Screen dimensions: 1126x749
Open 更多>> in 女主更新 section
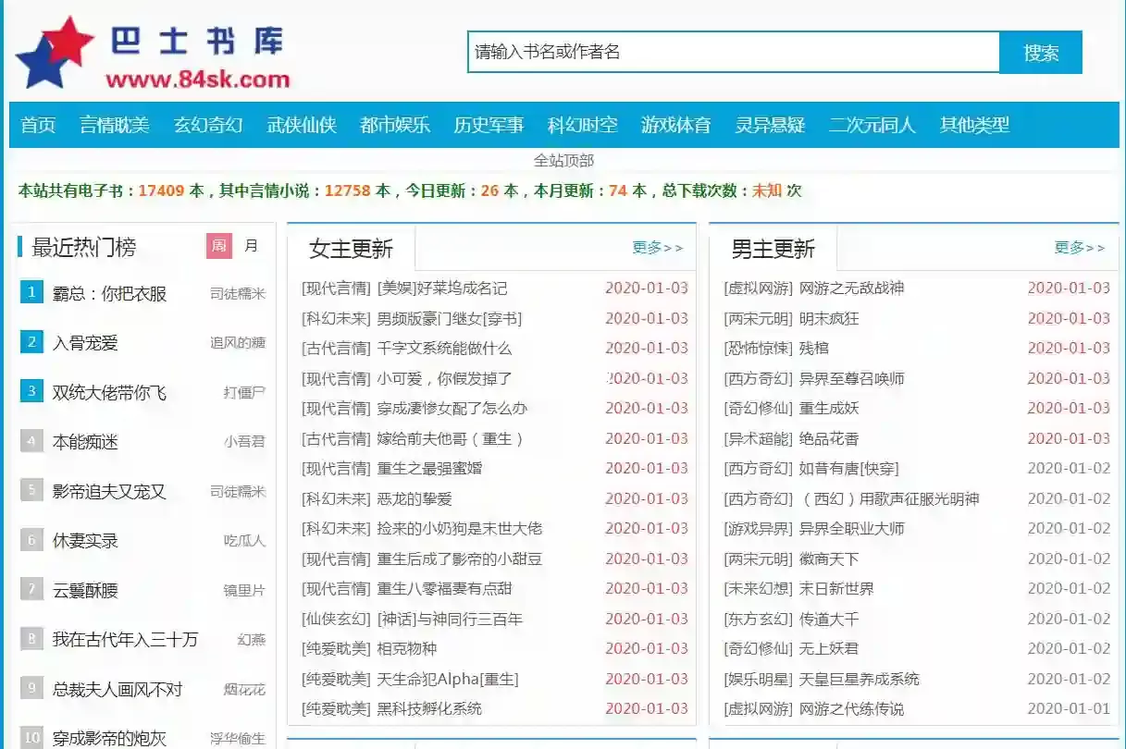pyautogui.click(x=658, y=248)
